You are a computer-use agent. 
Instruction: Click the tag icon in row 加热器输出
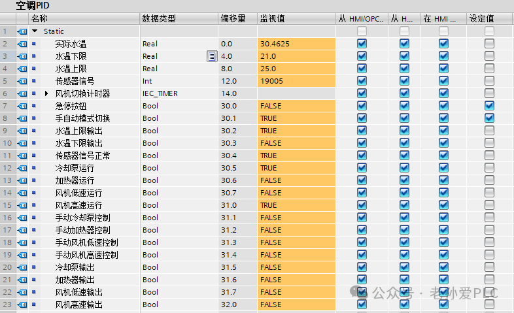[22, 280]
